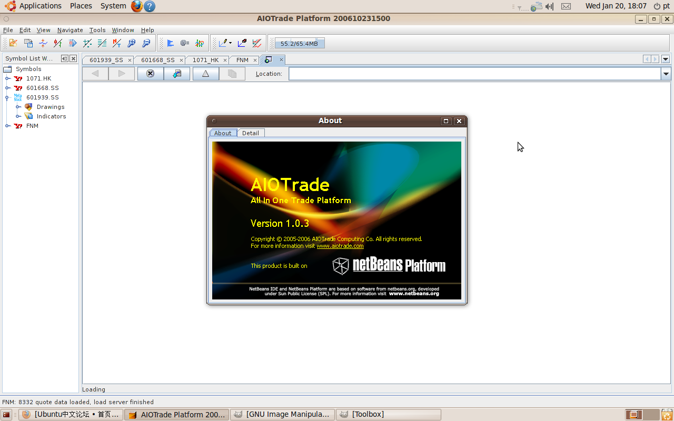Close the FNM tab

pyautogui.click(x=255, y=60)
